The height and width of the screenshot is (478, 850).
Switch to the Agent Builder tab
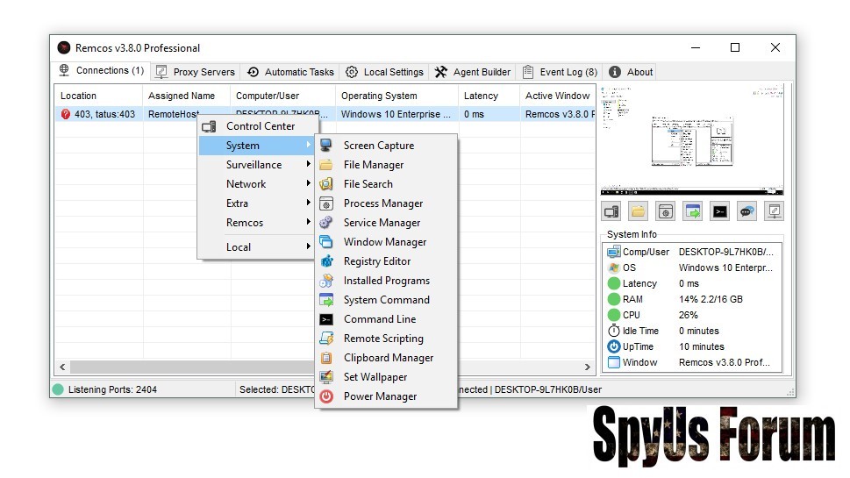473,72
